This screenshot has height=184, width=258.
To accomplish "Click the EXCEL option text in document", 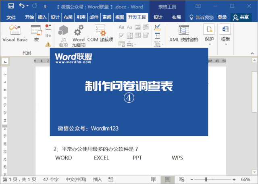I will coord(102,158).
